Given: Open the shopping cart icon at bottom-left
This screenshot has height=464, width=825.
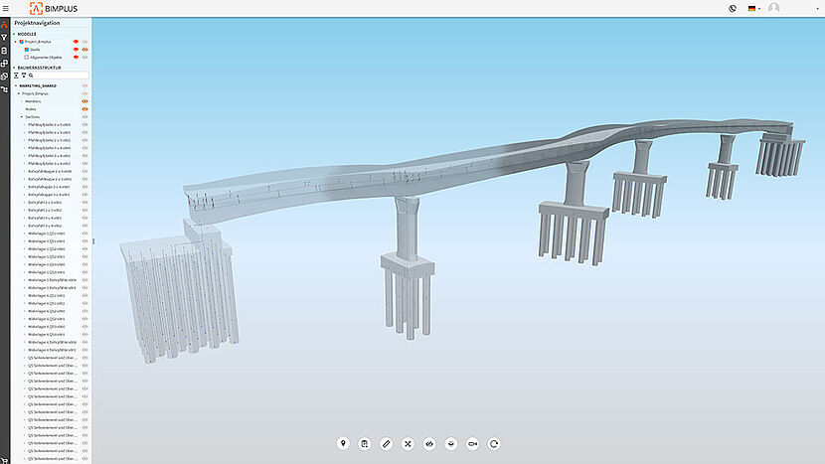Looking at the screenshot, I should tap(5, 458).
